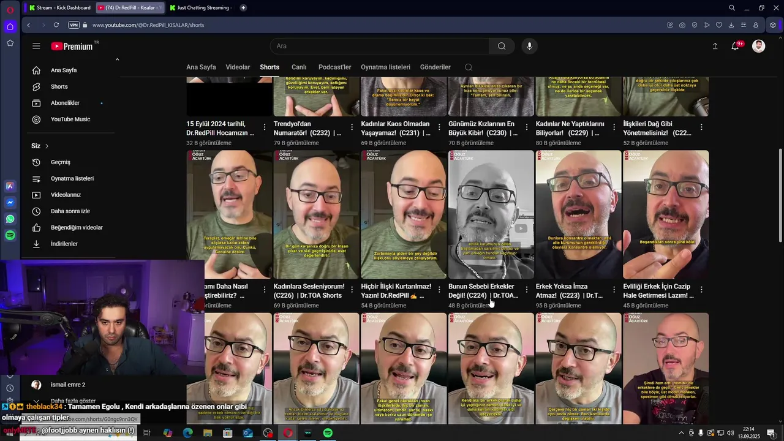Open Opera downloads icon
Image resolution: width=784 pixels, height=441 pixels.
pos(731,25)
